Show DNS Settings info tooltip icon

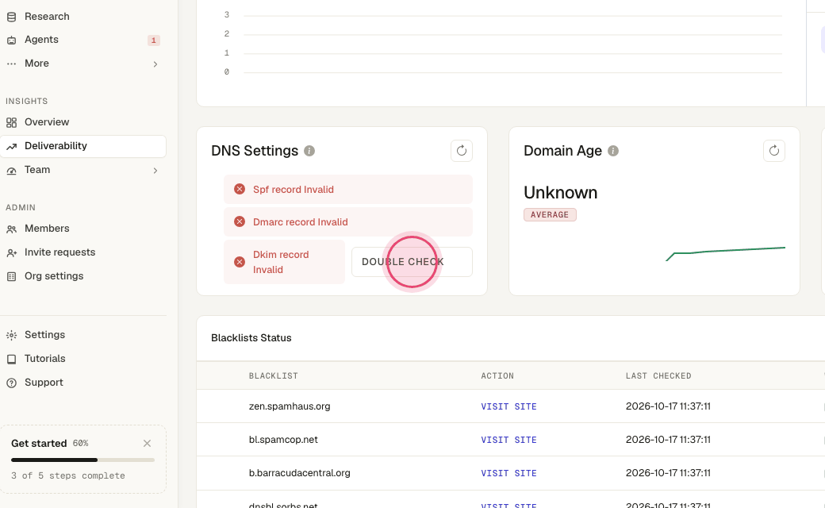[309, 151]
